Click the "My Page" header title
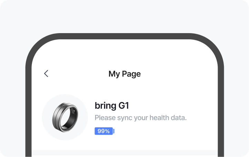The image size is (249, 157). tap(124, 74)
